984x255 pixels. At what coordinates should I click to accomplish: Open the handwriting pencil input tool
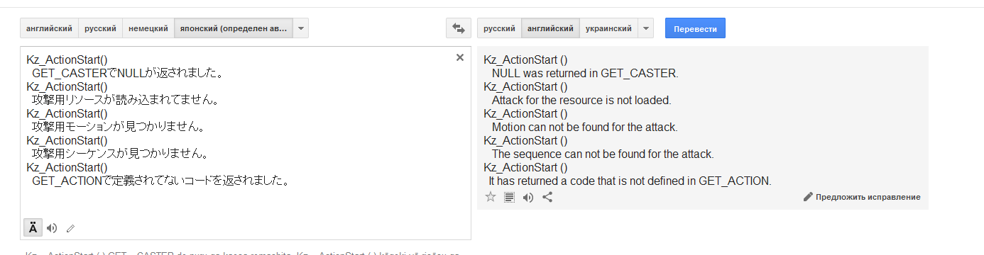click(70, 228)
